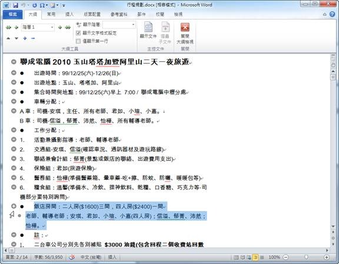Image resolution: width=339 pixels, height=264 pixels.
Task: Click the highlighted Outline view icon
Action: point(255,257)
